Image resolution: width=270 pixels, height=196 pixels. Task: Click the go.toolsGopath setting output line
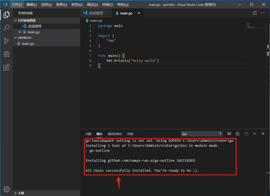coord(159,141)
